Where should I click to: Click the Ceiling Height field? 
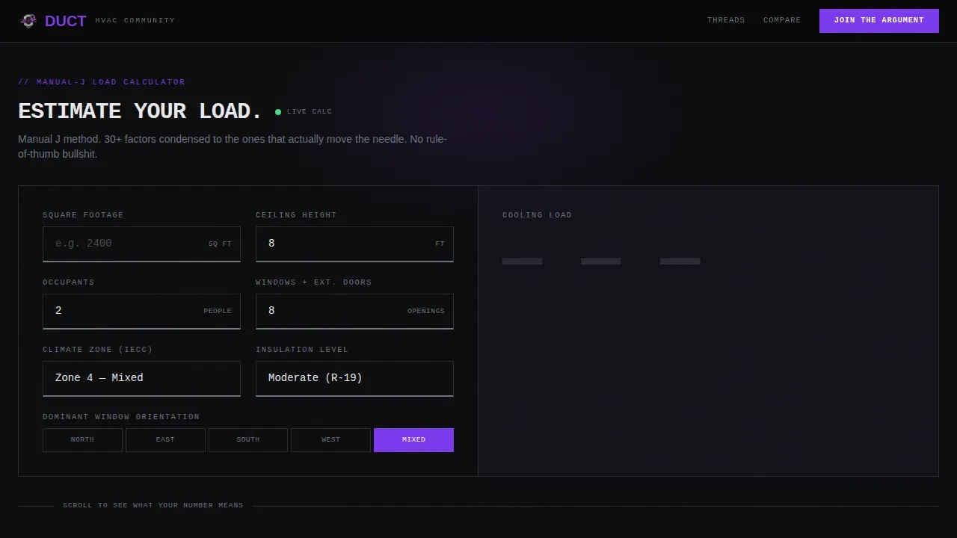[354, 244]
